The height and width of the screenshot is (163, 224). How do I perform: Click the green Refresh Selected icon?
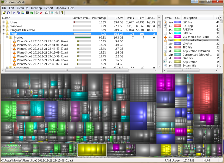coord(31,13)
